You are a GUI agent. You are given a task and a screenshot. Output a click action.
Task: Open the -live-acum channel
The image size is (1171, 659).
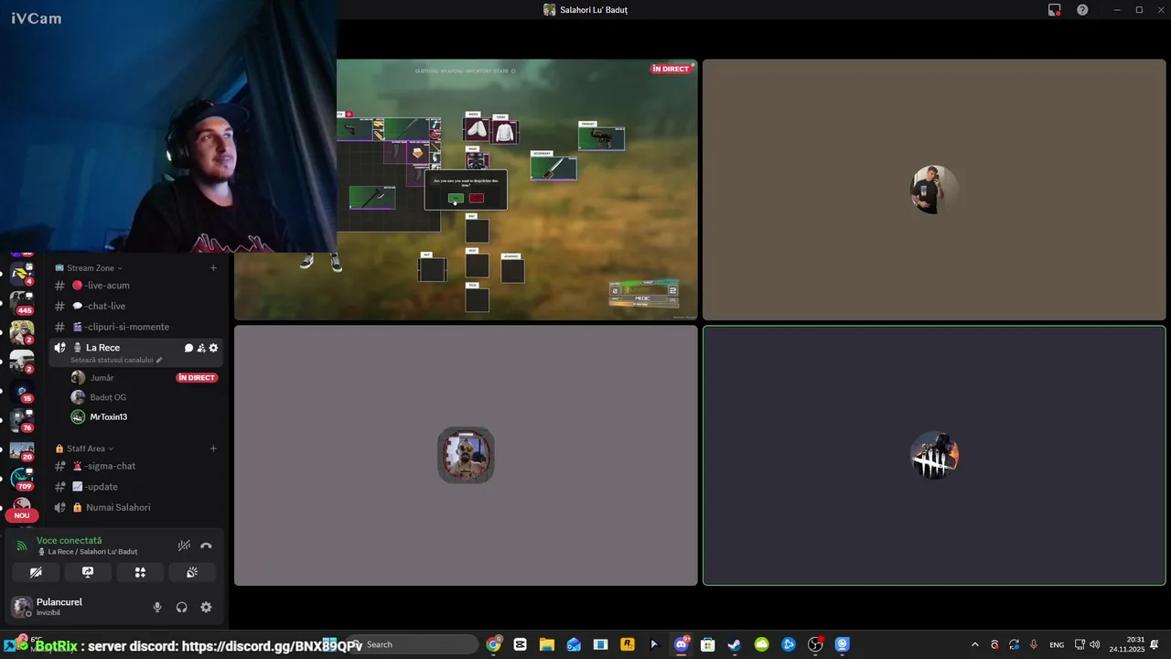click(x=136, y=286)
